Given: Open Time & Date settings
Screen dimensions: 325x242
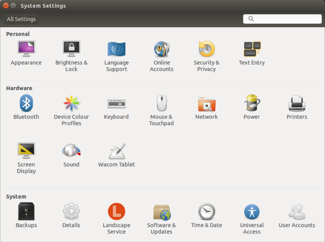Looking at the screenshot, I should tap(206, 211).
